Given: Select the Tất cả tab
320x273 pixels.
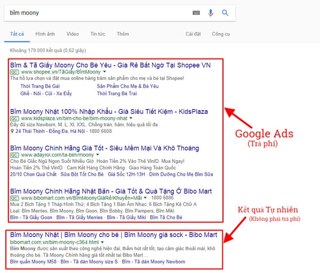Looking at the screenshot, I should point(17,34).
